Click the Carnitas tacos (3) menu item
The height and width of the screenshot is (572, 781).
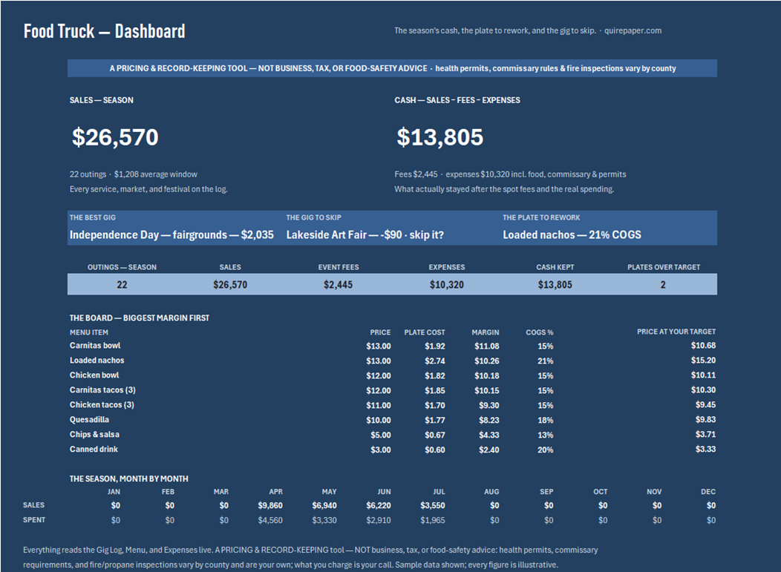(102, 389)
